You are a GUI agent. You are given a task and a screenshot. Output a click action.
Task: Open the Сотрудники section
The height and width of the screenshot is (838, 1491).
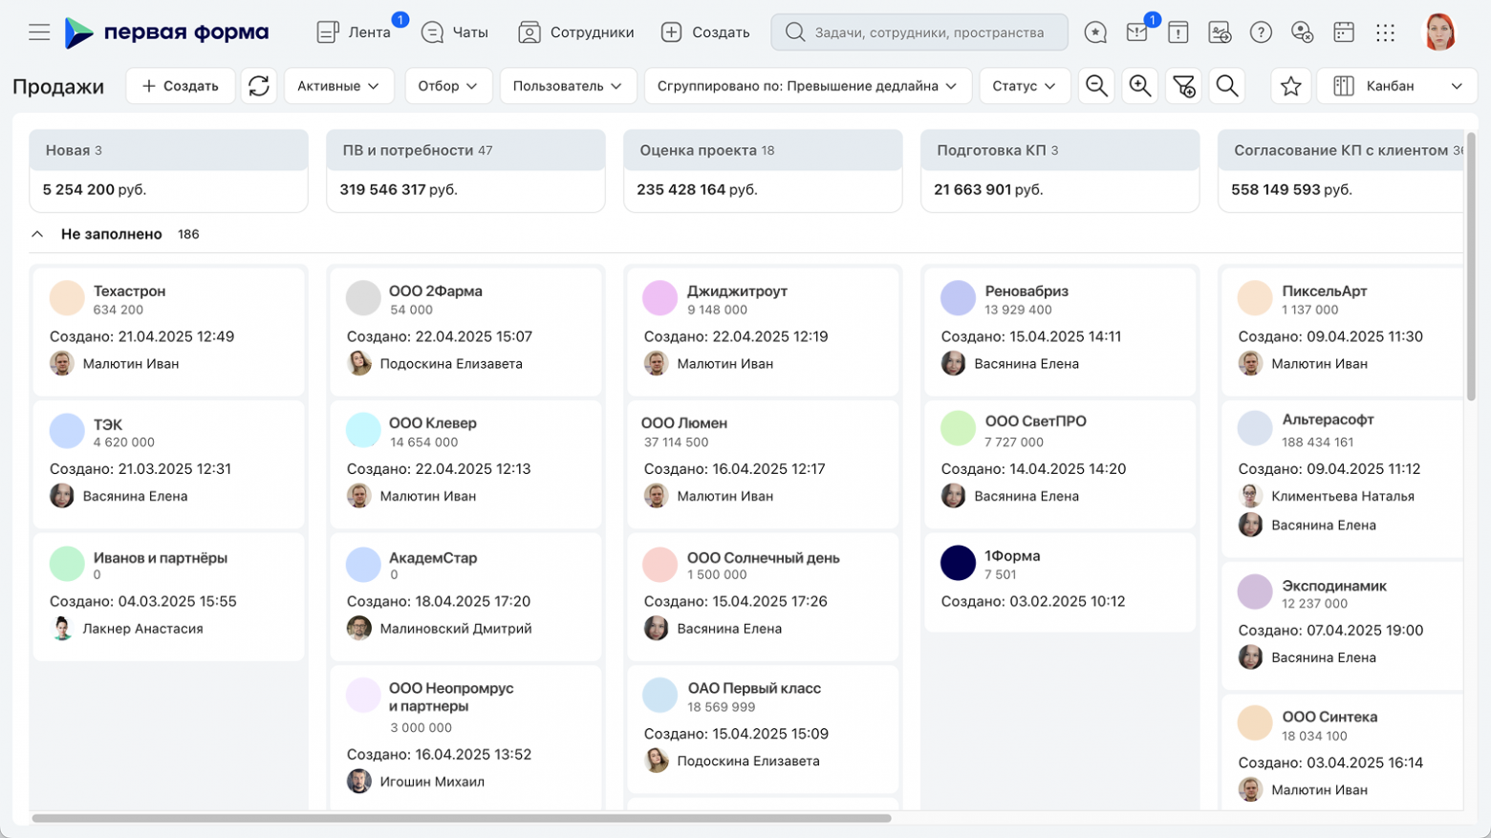click(x=575, y=32)
